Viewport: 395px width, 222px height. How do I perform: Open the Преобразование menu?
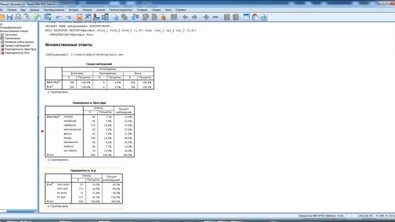click(x=54, y=10)
